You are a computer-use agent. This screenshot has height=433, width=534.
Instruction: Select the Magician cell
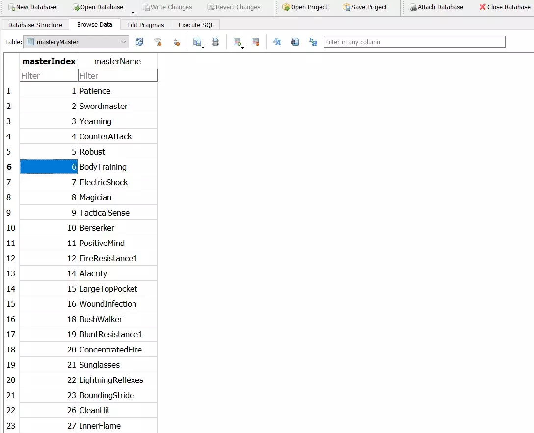(x=117, y=197)
